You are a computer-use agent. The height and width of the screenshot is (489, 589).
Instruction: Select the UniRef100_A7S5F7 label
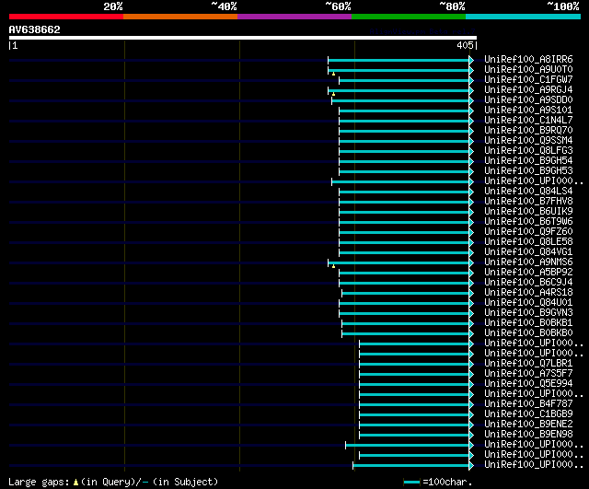pos(528,374)
